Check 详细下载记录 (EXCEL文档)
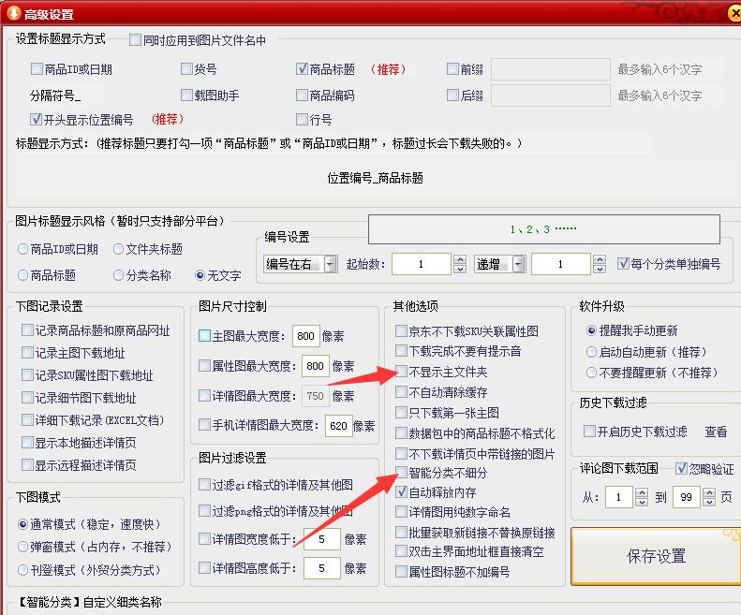The width and height of the screenshot is (741, 615). [27, 419]
